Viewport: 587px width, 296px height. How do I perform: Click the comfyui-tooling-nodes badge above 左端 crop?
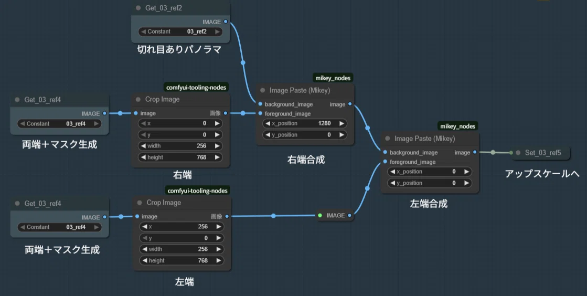click(198, 191)
